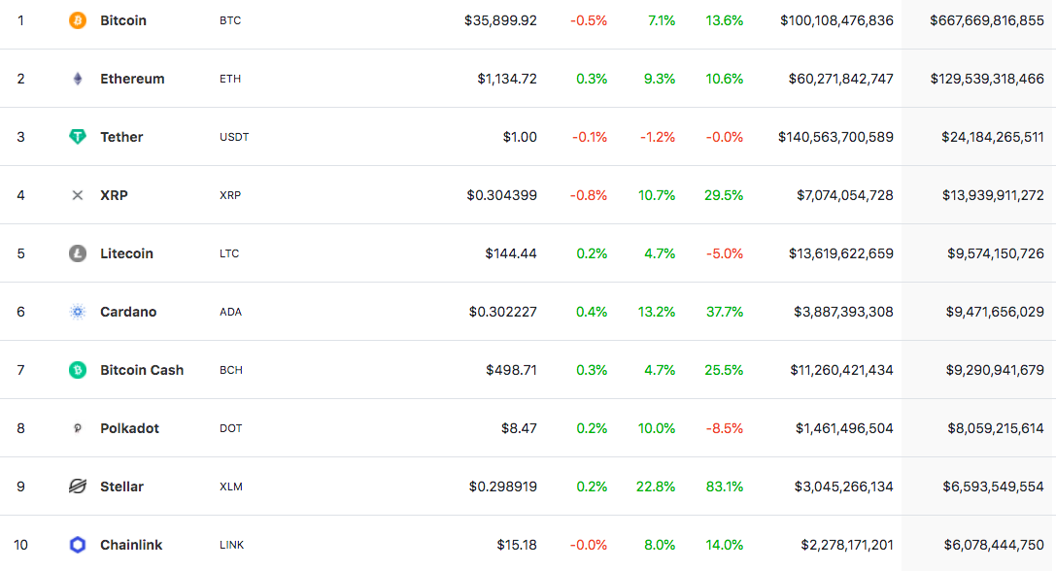Click Stellar's 83.1% seven-day change
The height and width of the screenshot is (571, 1056).
724,487
